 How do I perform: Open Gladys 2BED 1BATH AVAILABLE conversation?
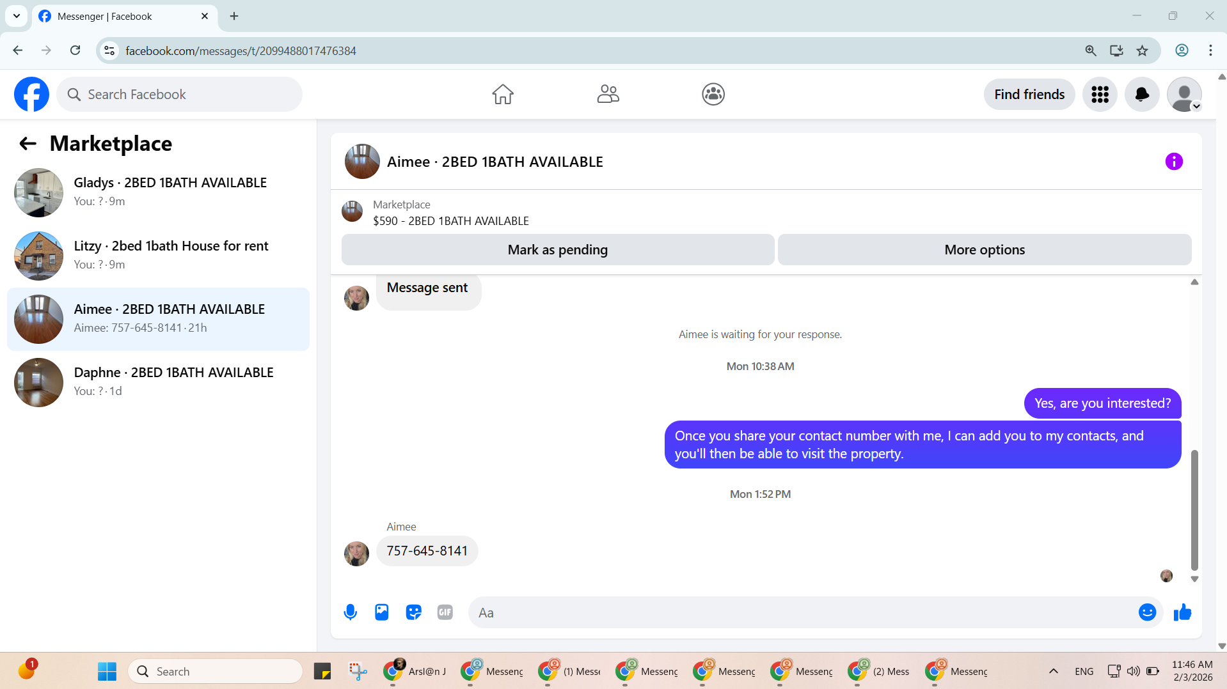158,192
